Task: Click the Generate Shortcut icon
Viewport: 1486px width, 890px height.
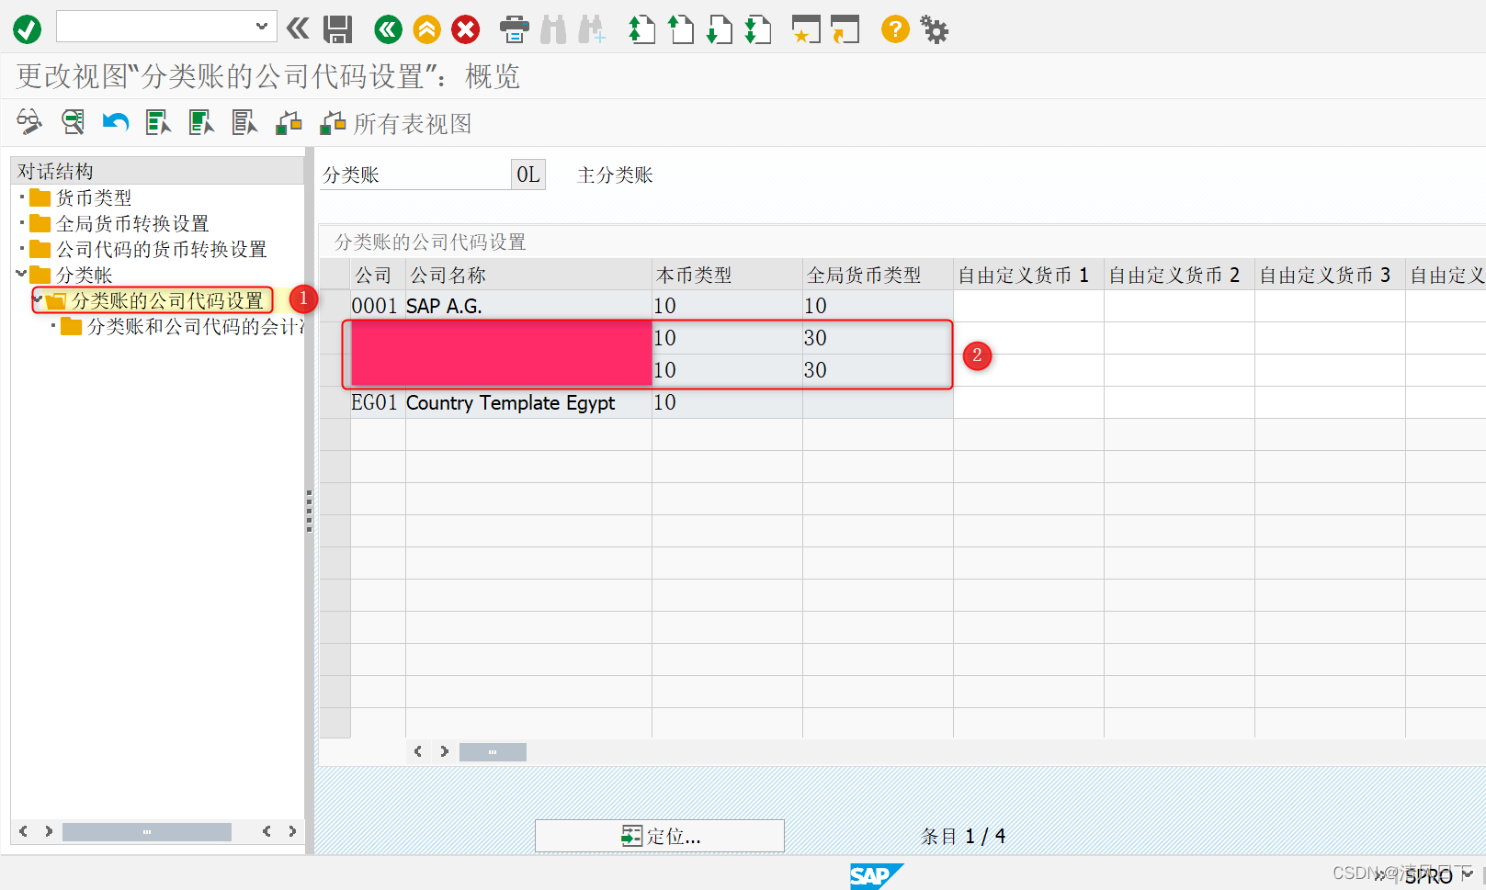Action: pyautogui.click(x=845, y=30)
